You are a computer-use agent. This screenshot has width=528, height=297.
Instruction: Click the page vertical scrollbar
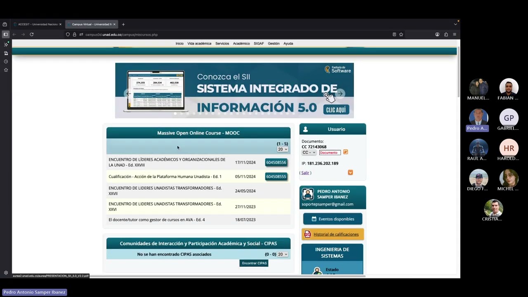pos(458,72)
